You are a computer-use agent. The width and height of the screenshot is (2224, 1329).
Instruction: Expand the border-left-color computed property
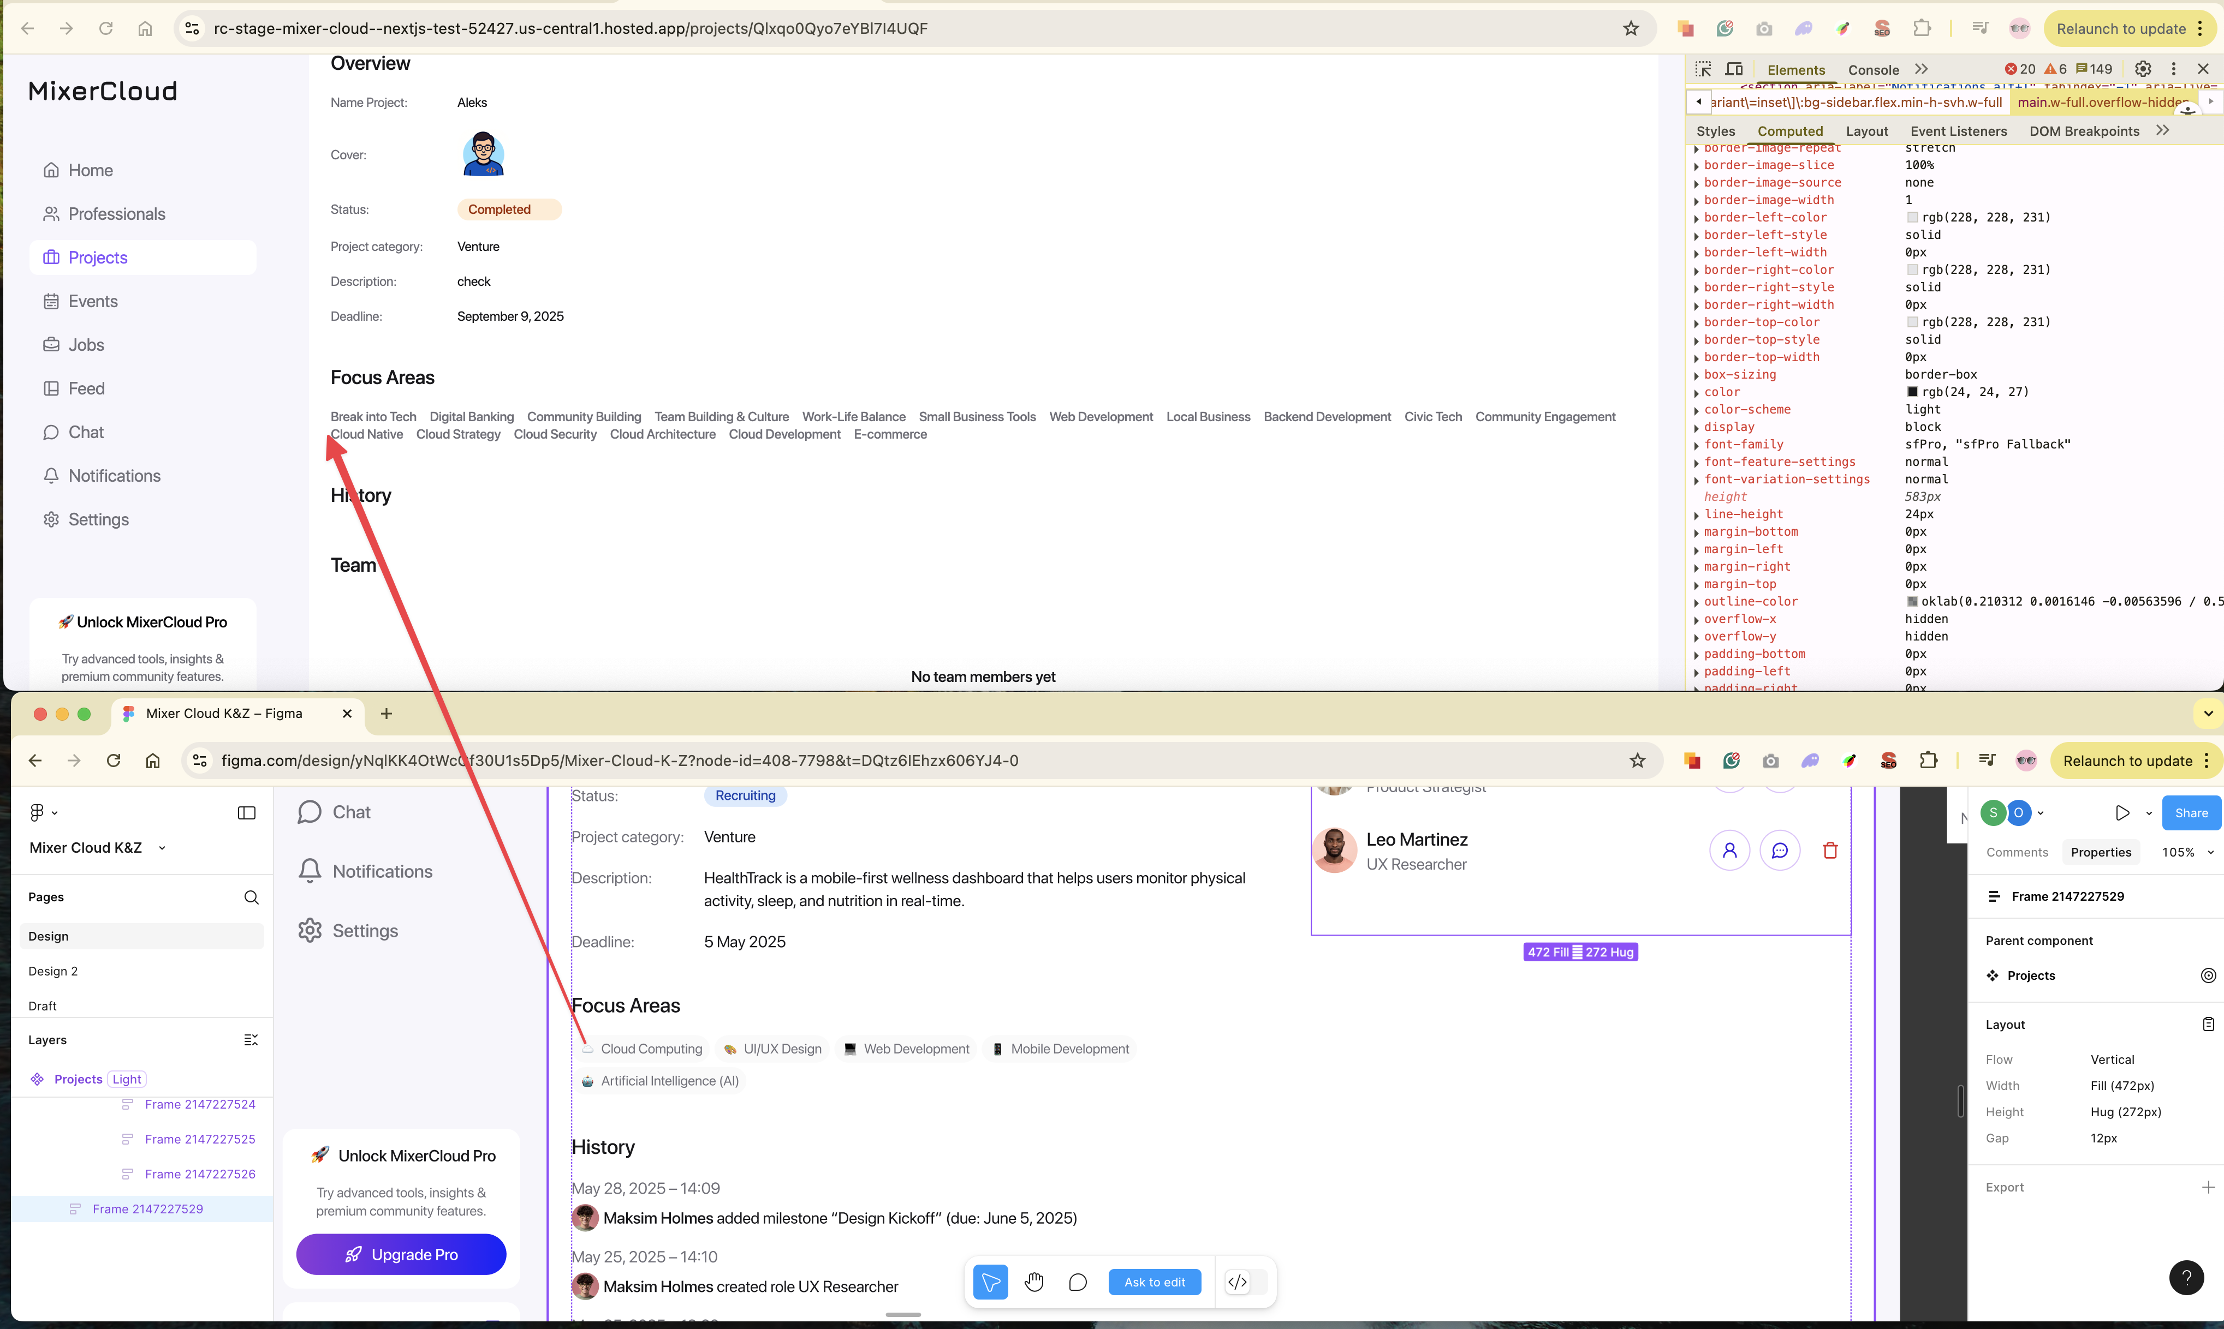click(x=1696, y=218)
